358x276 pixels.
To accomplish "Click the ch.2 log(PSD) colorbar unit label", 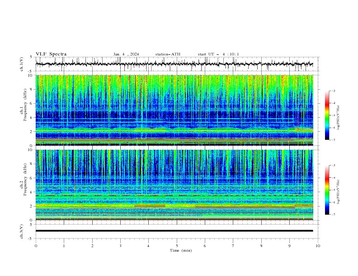I will (x=339, y=192).
